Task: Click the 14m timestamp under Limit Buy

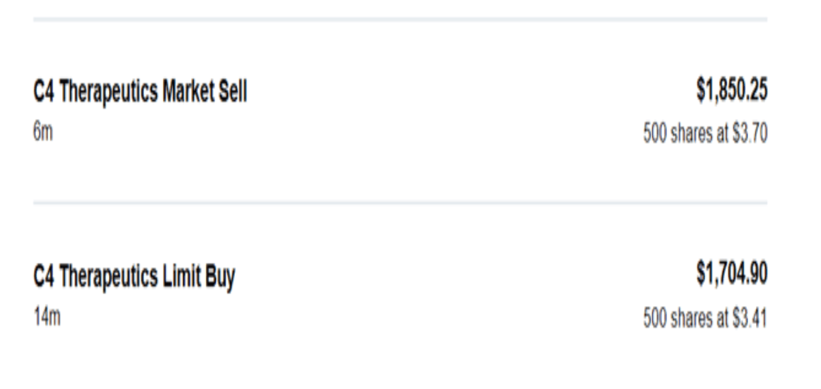Action: click(x=46, y=318)
